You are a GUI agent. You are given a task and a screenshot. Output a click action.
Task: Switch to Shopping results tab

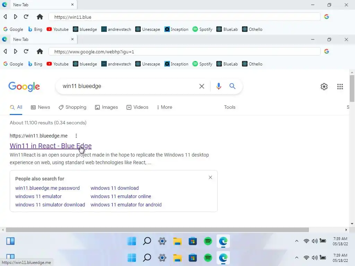coord(72,107)
